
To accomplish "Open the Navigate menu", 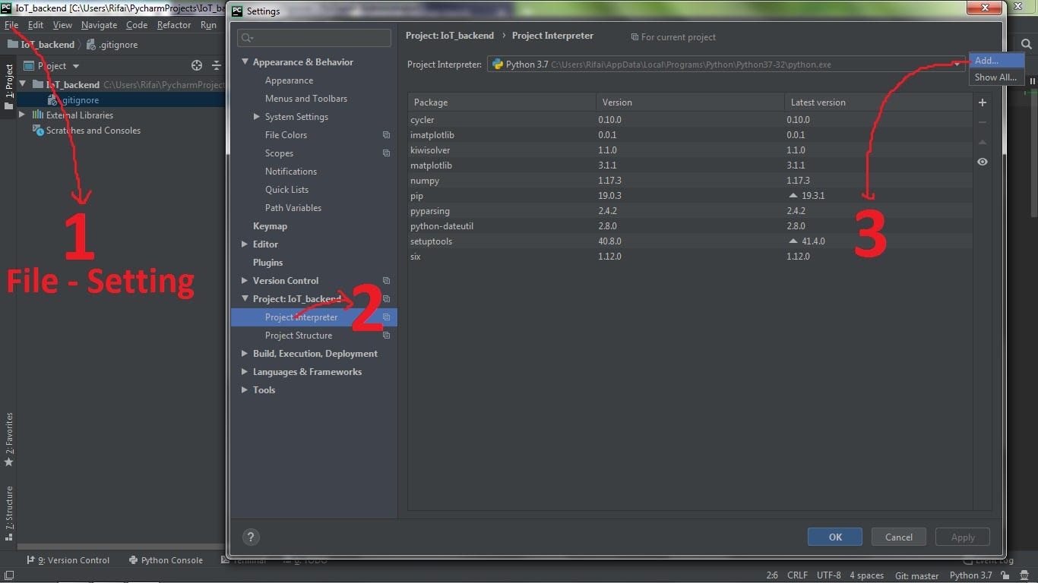I will tap(99, 25).
